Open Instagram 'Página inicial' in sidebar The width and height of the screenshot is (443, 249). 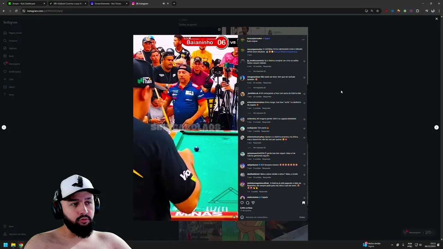tap(12, 33)
